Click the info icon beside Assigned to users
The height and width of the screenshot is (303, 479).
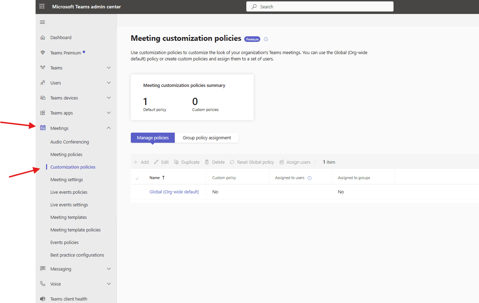pos(309,178)
